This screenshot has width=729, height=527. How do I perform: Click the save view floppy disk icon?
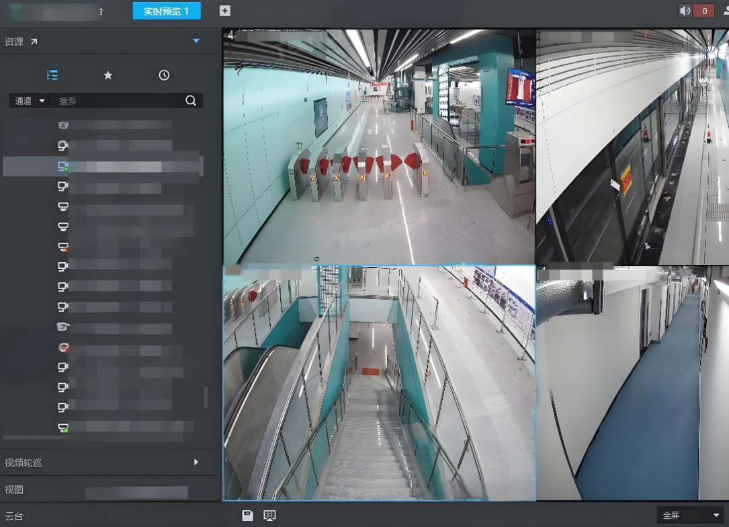point(247,516)
